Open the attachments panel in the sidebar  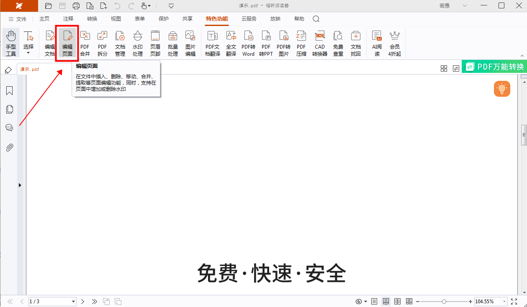click(x=9, y=147)
